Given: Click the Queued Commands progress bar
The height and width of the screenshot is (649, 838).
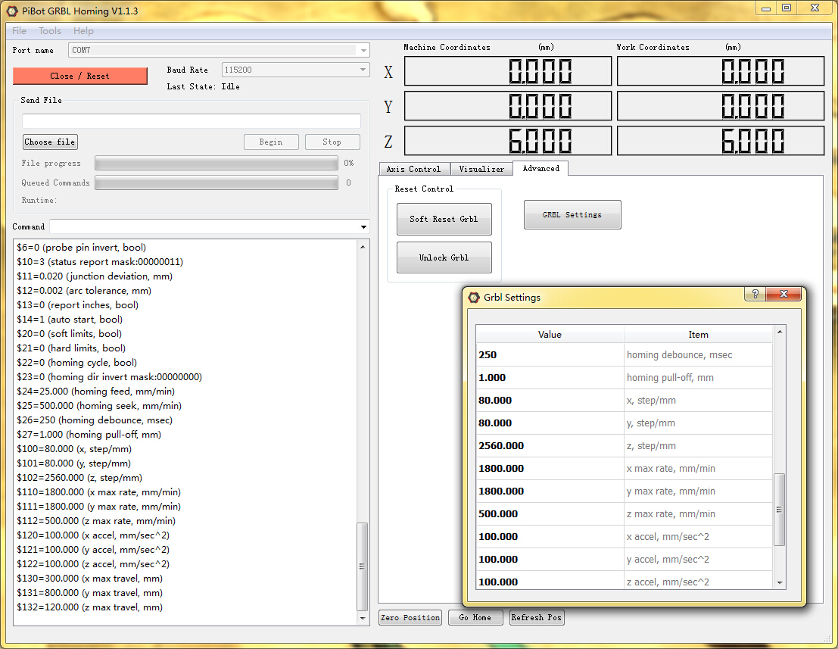Looking at the screenshot, I should point(217,183).
